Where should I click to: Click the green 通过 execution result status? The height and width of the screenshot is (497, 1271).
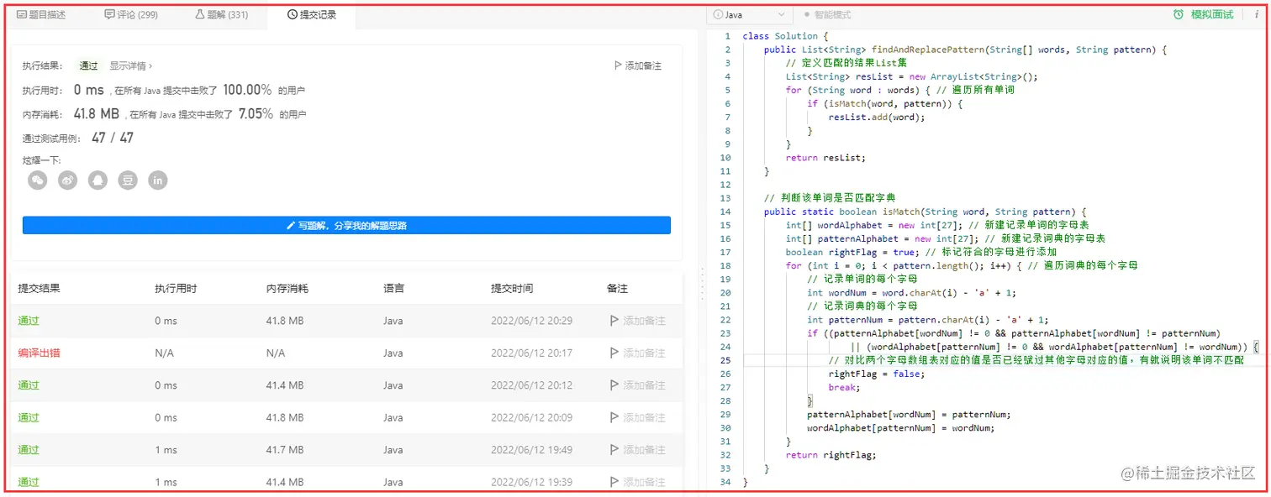point(88,65)
